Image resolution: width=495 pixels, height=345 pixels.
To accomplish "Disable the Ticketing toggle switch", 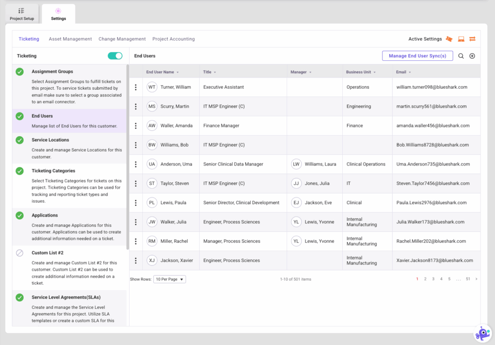I will pos(115,55).
